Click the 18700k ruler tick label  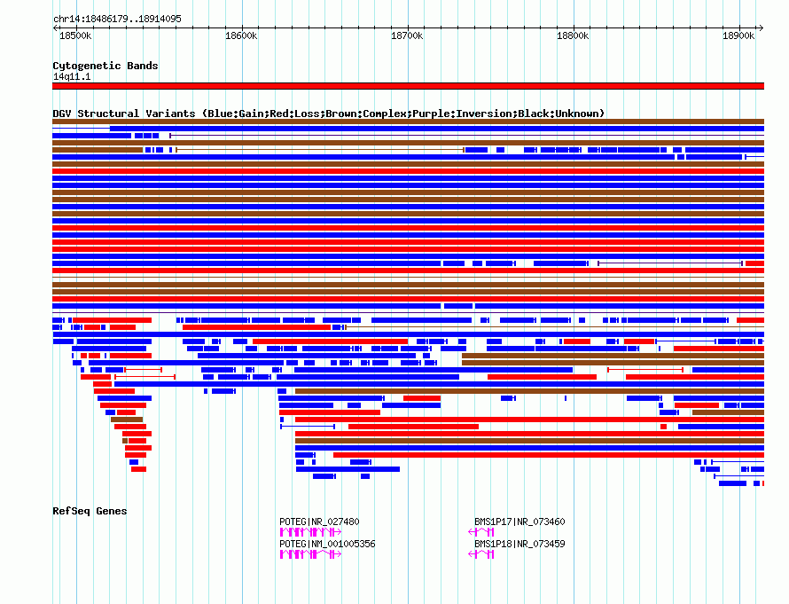coord(407,35)
